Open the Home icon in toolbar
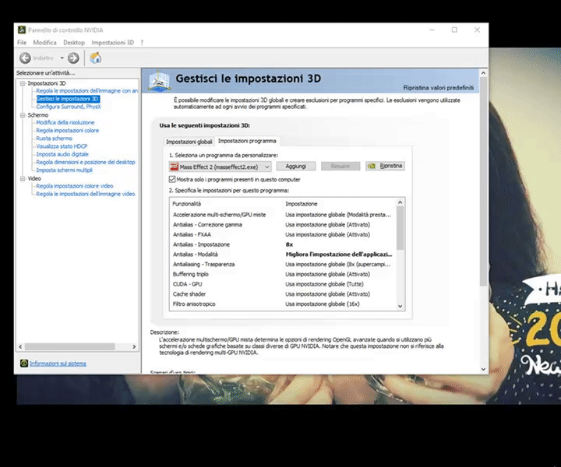This screenshot has height=467, width=561. (x=96, y=58)
